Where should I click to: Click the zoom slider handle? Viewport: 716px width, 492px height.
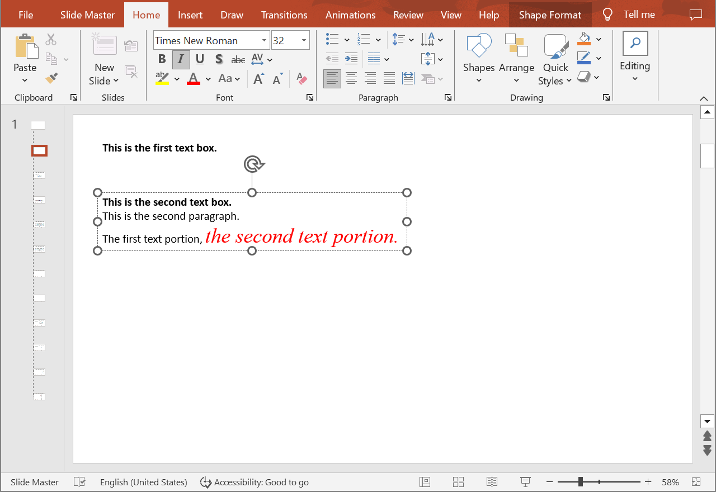pyautogui.click(x=581, y=481)
